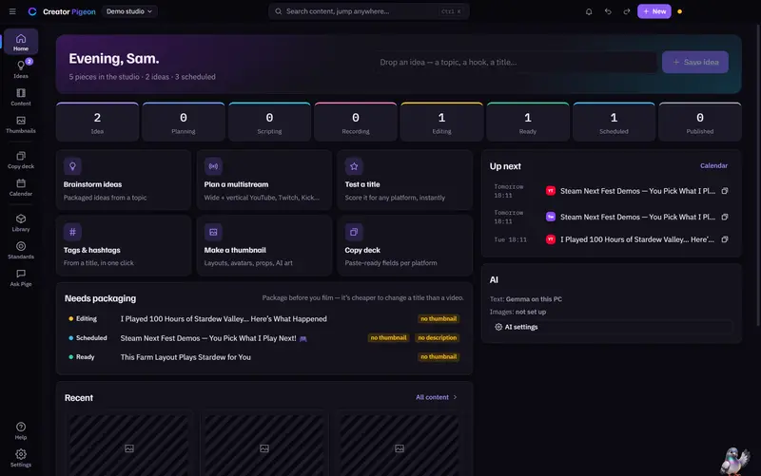Image resolution: width=761 pixels, height=476 pixels.
Task: Focus the search content field
Action: [x=368, y=11]
